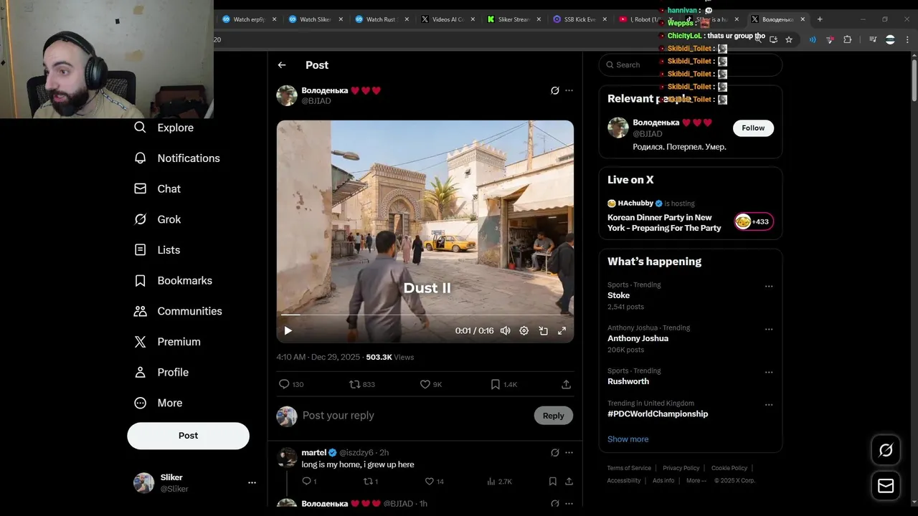Click the white Post button

(189, 436)
